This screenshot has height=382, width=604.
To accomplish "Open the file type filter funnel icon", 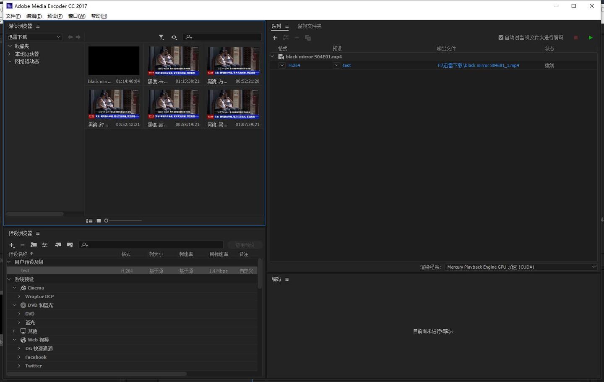I will (161, 37).
